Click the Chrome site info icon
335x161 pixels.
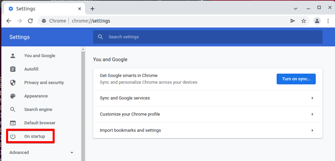tap(44, 21)
